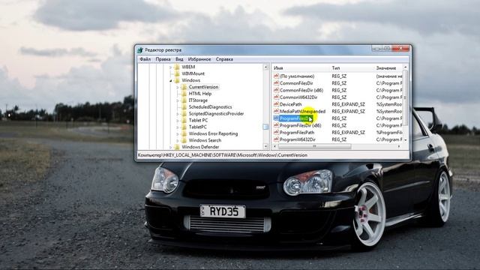Select the DevicePath value name
This screenshot has width=480, height=270.
click(x=290, y=104)
